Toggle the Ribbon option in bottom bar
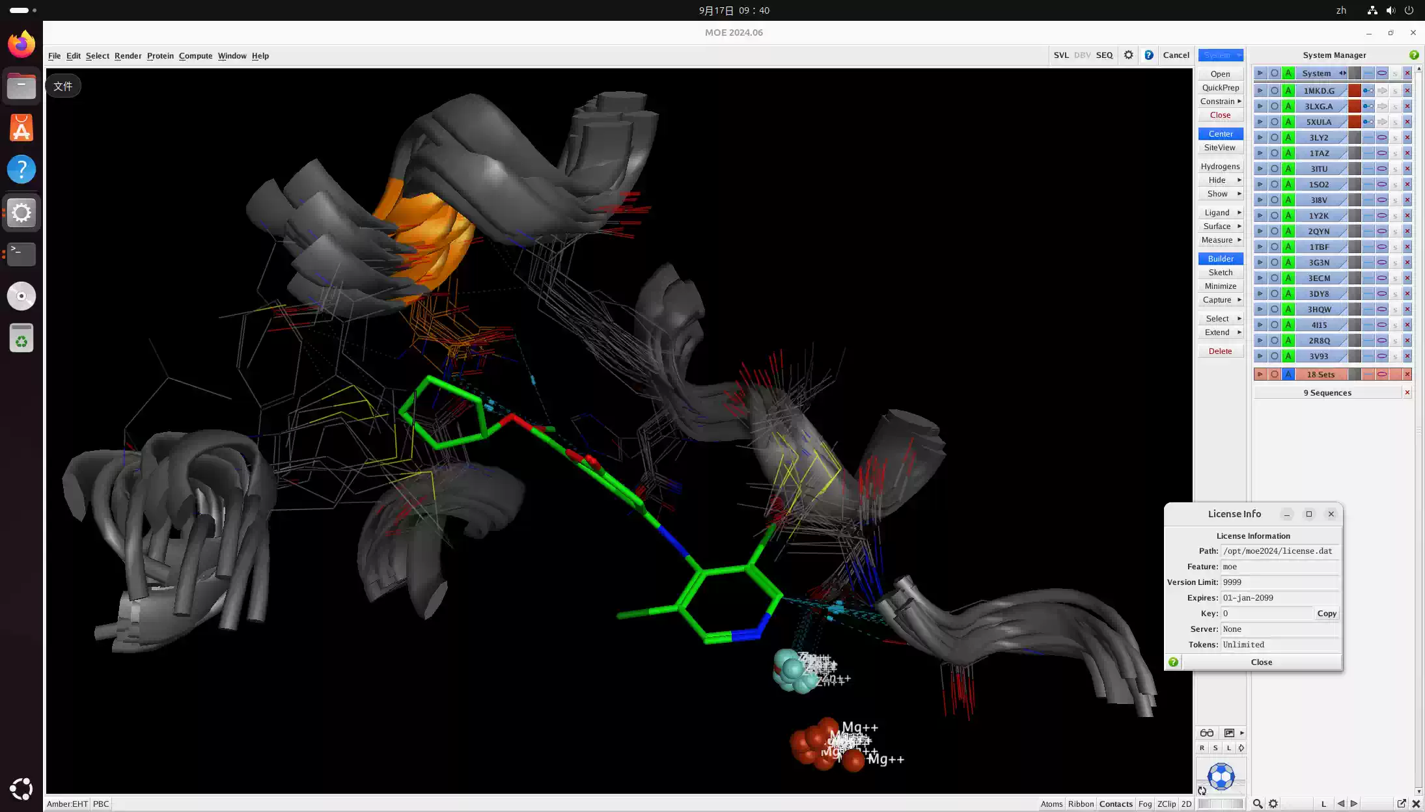 point(1081,804)
